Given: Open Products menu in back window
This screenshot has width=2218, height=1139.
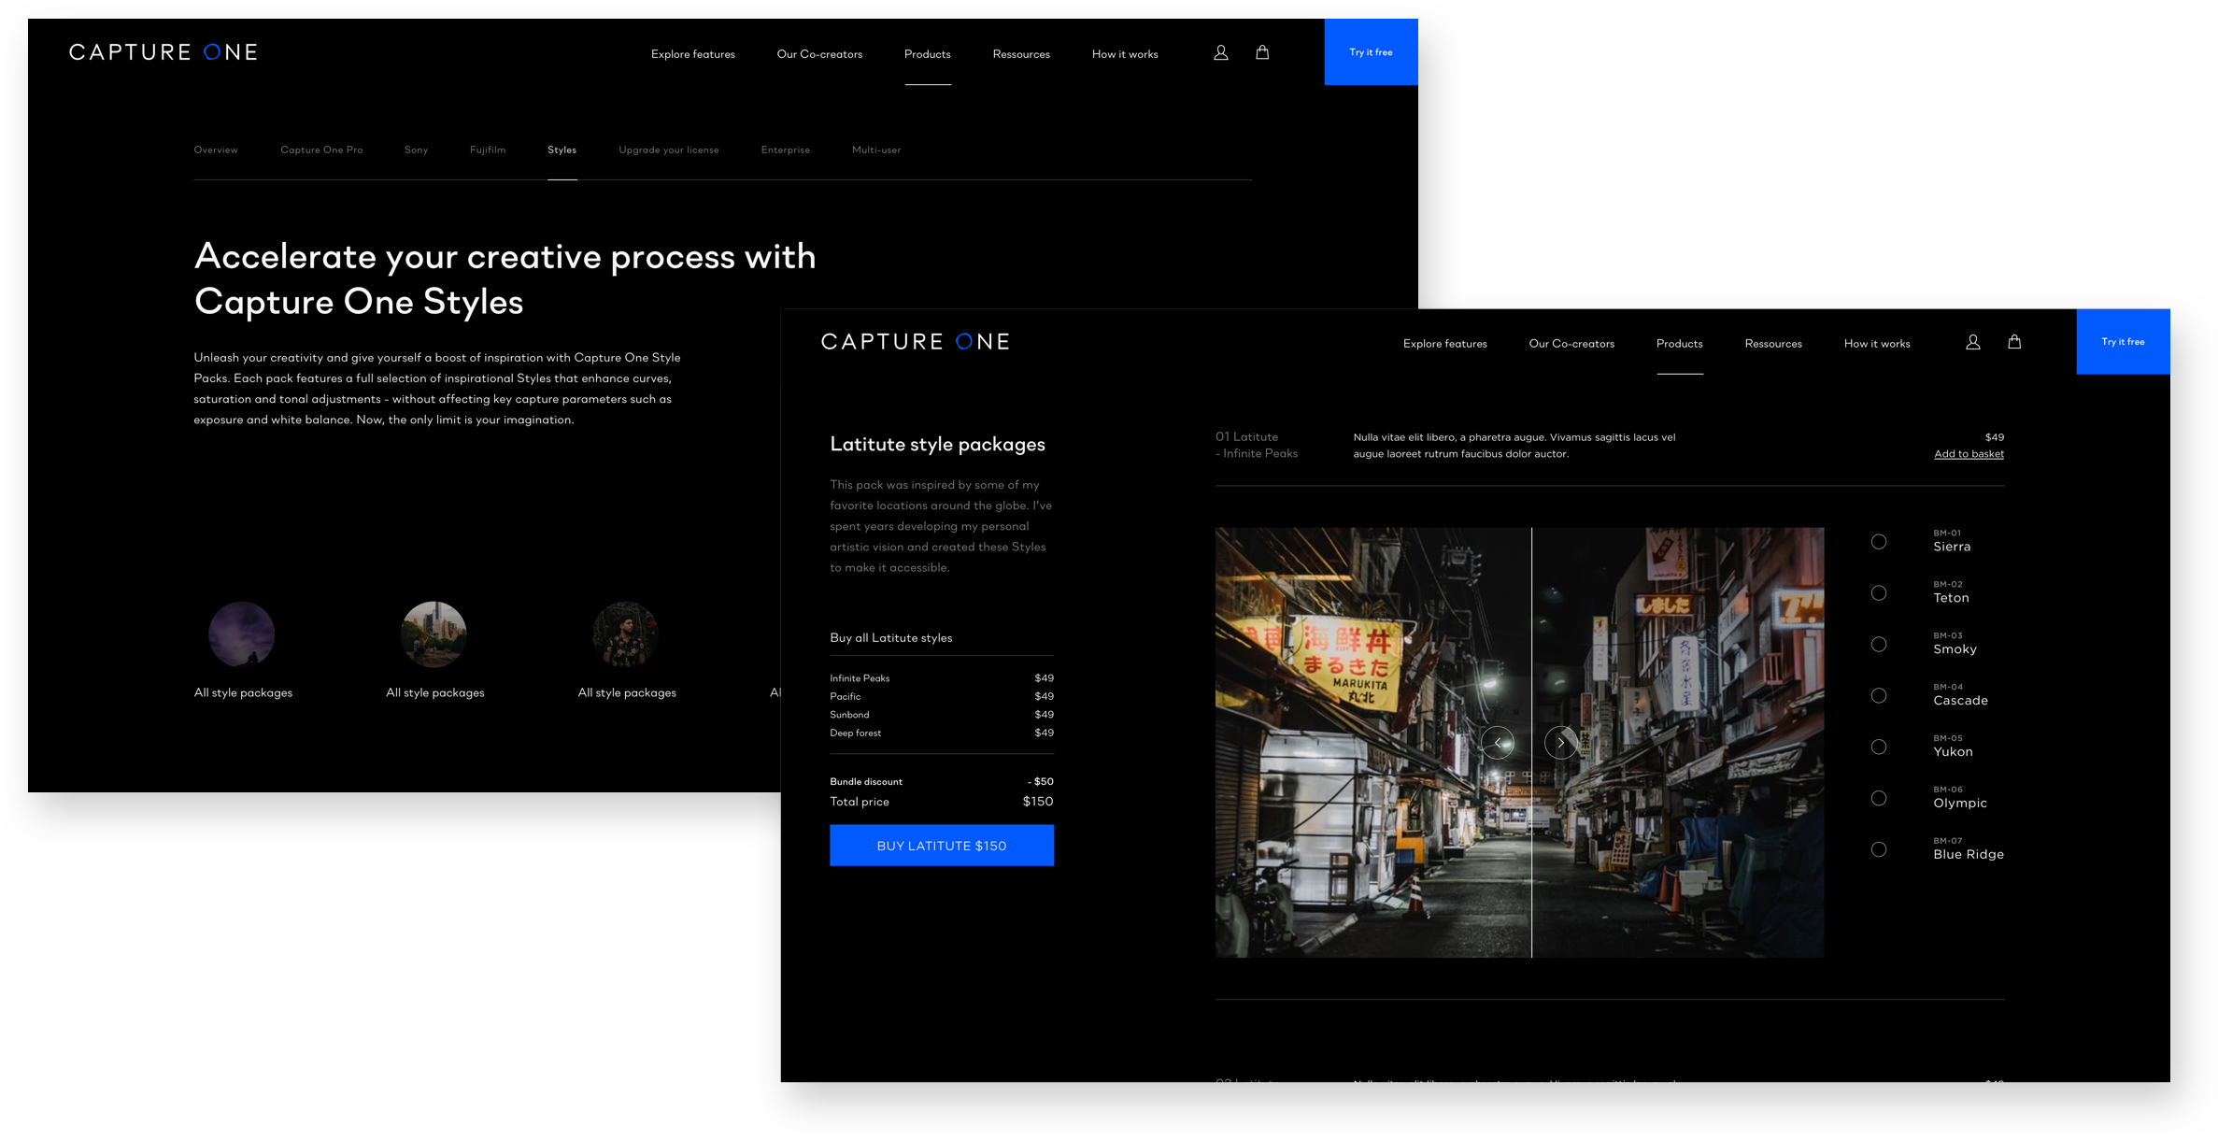Looking at the screenshot, I should pos(928,54).
